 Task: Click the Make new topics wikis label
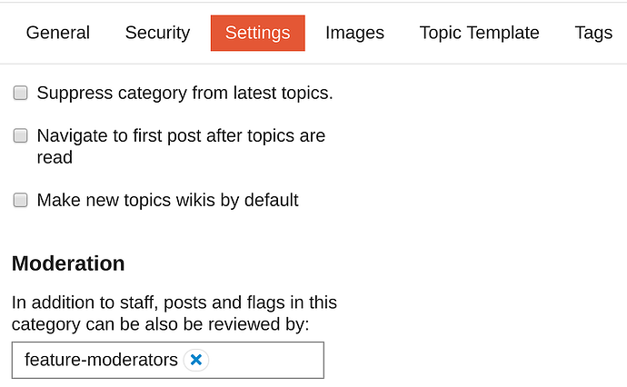pos(167,200)
